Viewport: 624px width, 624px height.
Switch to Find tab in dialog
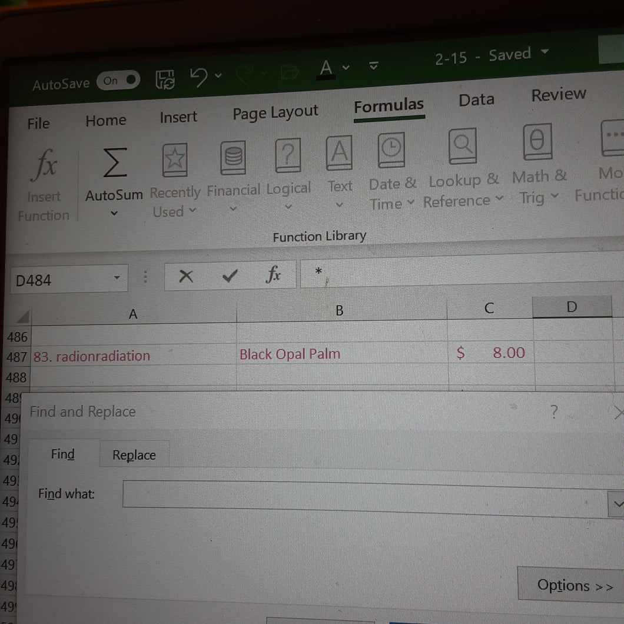pos(63,454)
